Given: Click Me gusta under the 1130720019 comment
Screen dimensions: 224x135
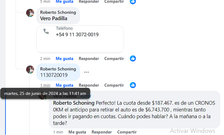Looking at the screenshot, I should point(64,85).
